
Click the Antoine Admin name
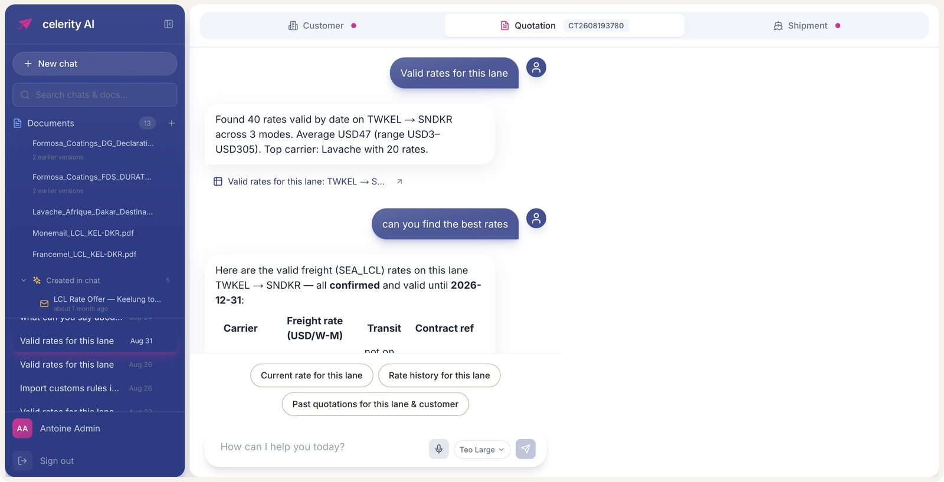click(70, 428)
